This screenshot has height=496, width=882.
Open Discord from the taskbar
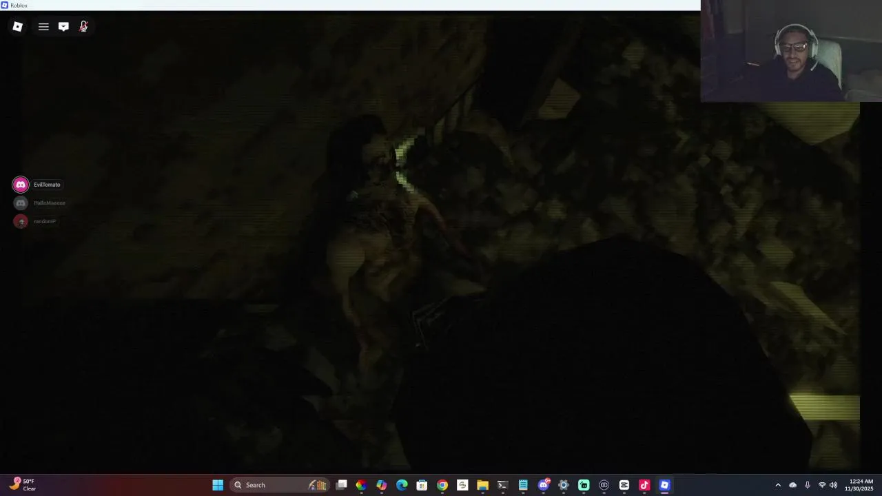click(543, 485)
